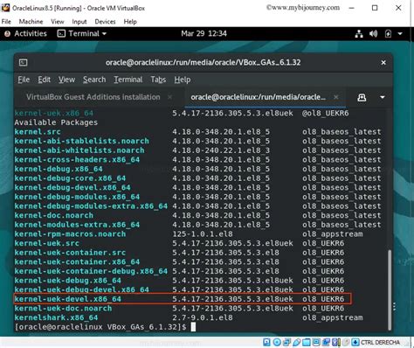Click the kernel-uek-devel.x86_64 package name
The height and width of the screenshot is (348, 414).
pos(67,299)
